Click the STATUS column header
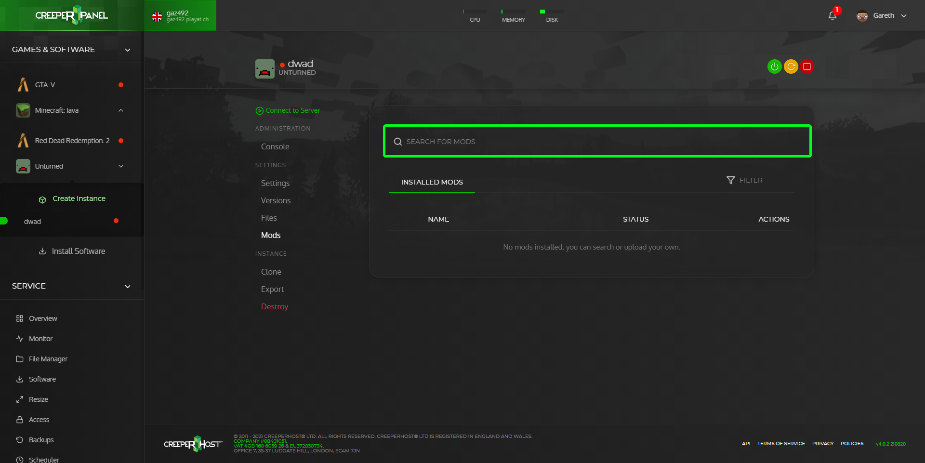The height and width of the screenshot is (463, 925). 635,219
